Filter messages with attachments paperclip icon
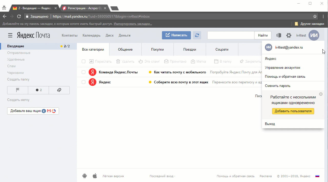 [x=59, y=90]
